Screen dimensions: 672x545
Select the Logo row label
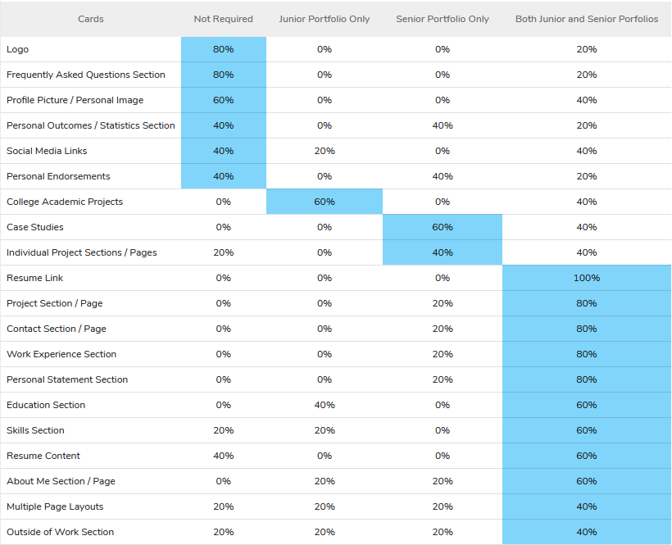click(x=17, y=49)
